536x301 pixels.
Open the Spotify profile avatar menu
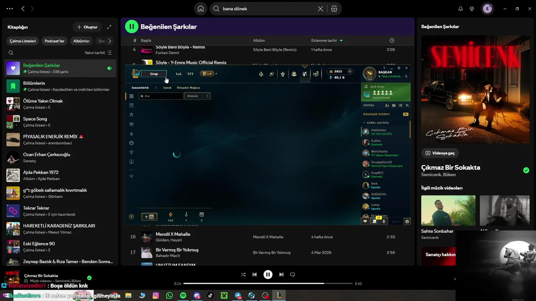(487, 9)
